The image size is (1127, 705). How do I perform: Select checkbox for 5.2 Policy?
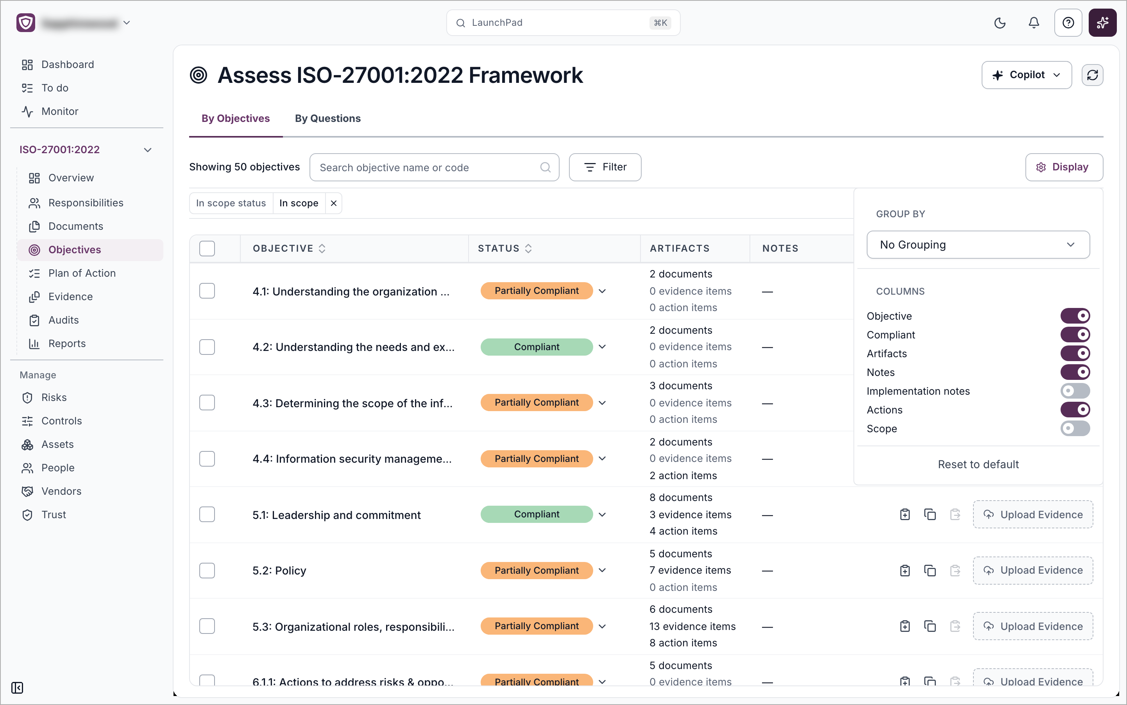[x=207, y=570]
